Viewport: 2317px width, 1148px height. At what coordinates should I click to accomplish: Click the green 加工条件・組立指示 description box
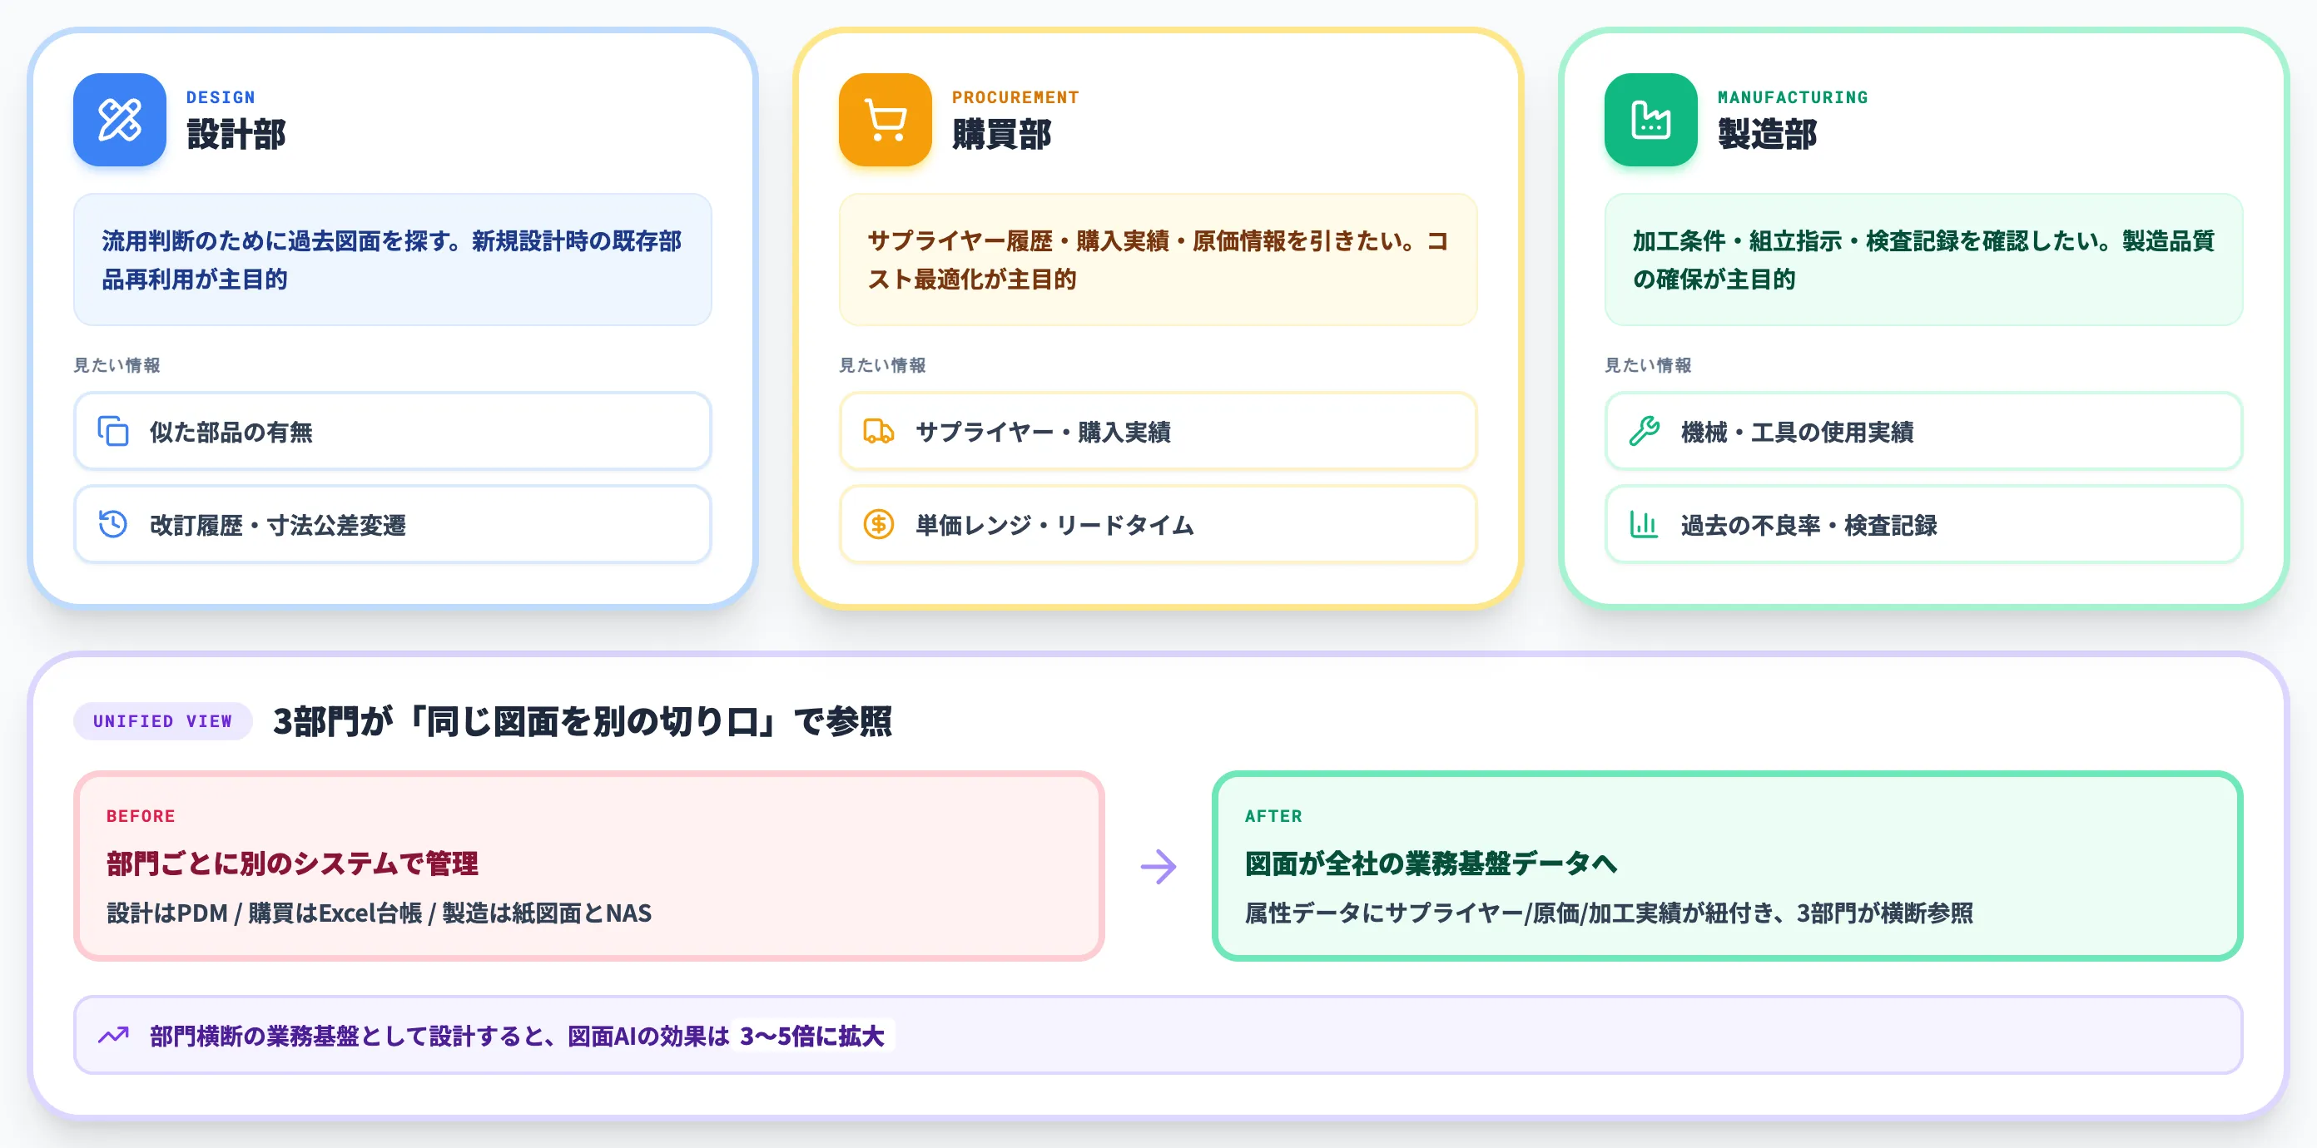1923,260
